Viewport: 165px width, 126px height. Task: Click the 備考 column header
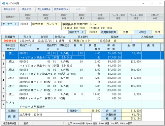[151, 47]
